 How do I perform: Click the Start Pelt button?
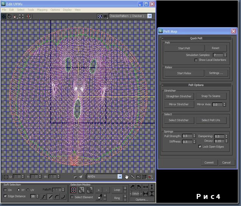(x=184, y=48)
